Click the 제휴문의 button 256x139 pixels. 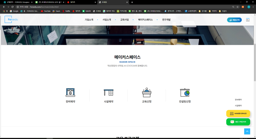[234, 20]
